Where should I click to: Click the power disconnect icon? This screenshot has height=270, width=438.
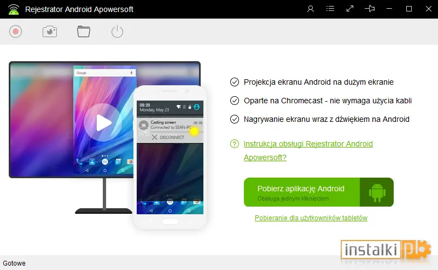(117, 32)
